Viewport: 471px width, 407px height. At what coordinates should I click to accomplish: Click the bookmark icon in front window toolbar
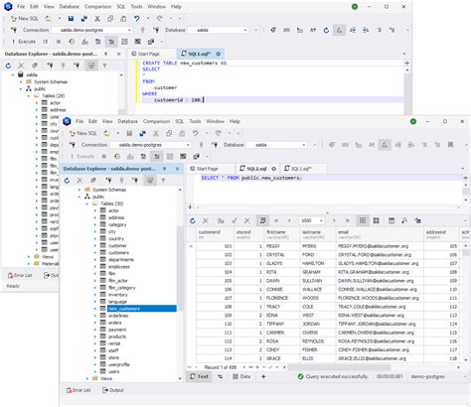(450, 145)
